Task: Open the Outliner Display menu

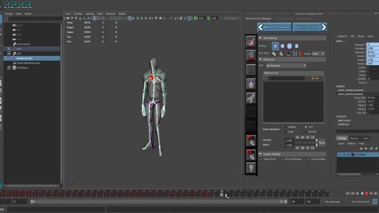Action: [x=9, y=14]
